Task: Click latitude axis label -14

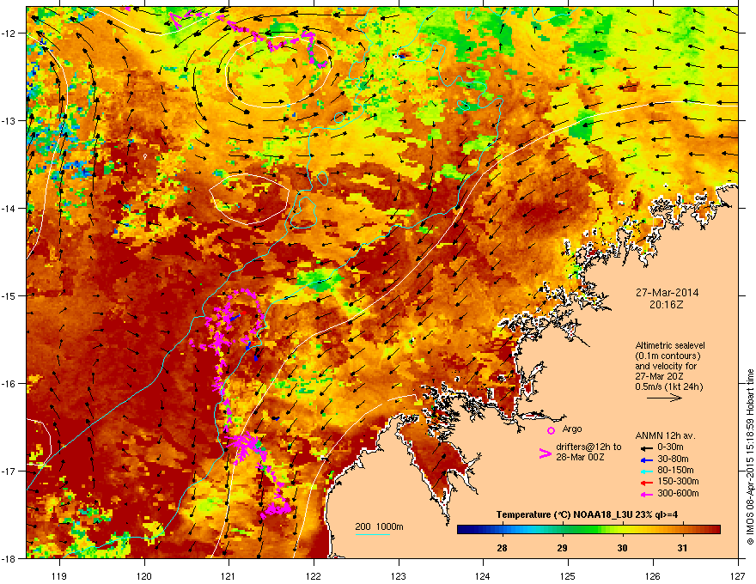Action: click(9, 209)
